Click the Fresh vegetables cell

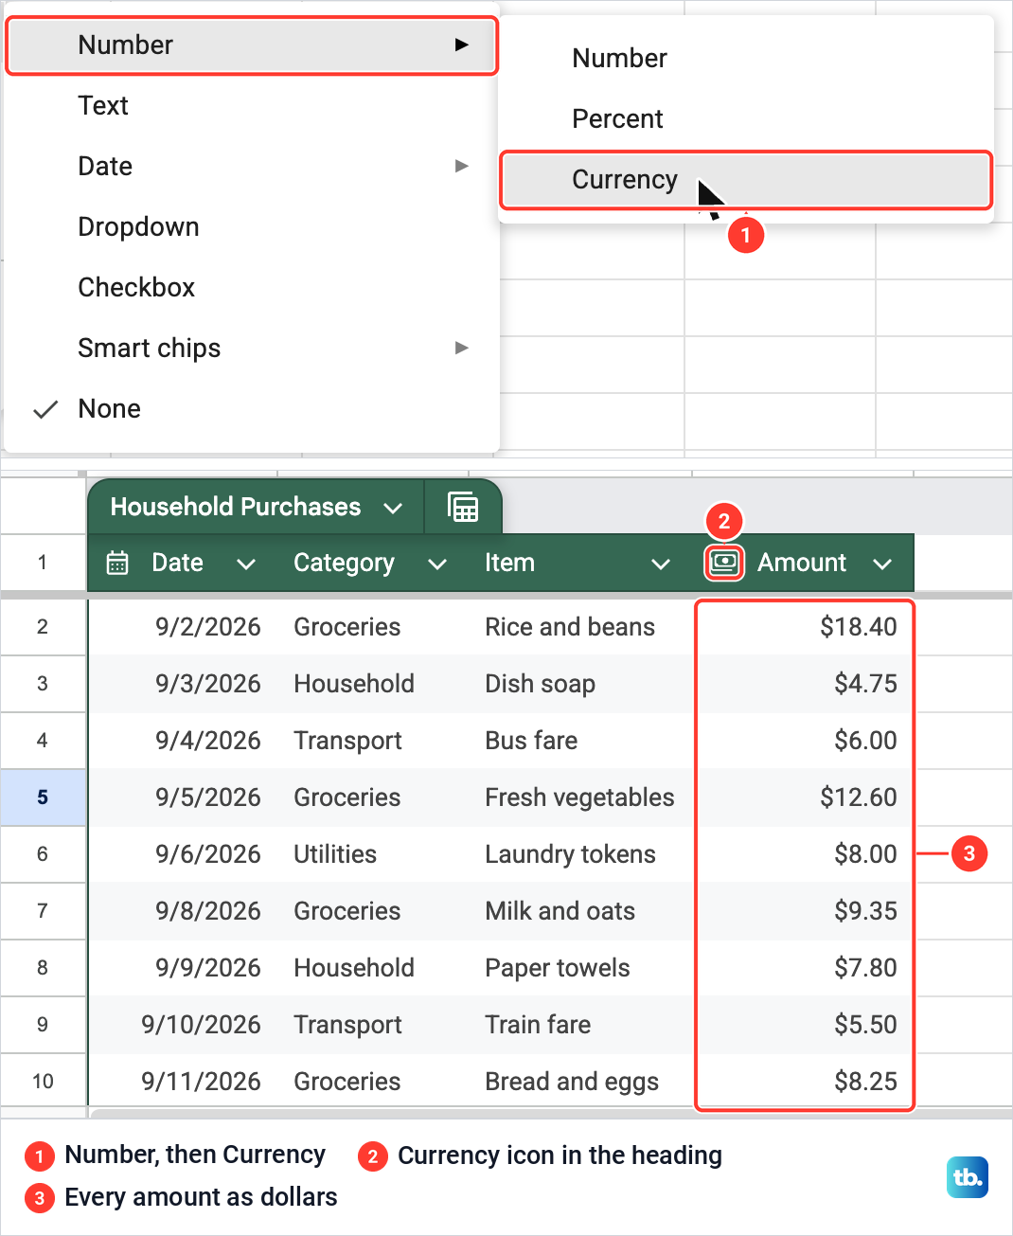582,797
